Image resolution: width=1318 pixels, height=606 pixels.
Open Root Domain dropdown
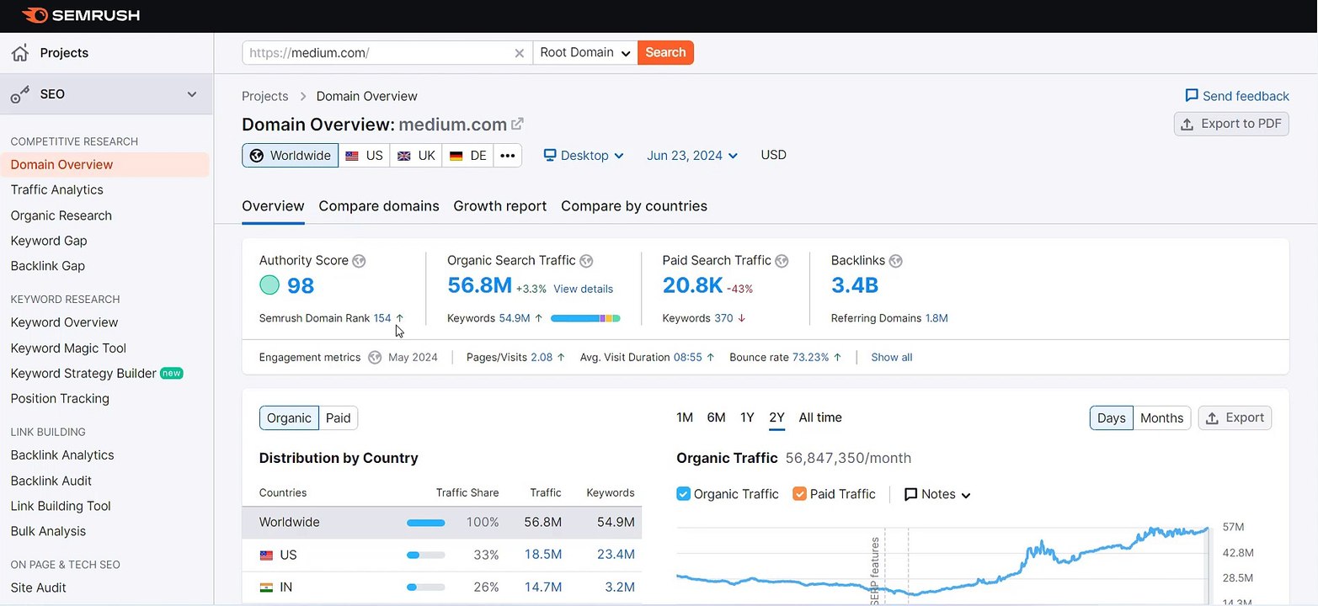coord(585,53)
